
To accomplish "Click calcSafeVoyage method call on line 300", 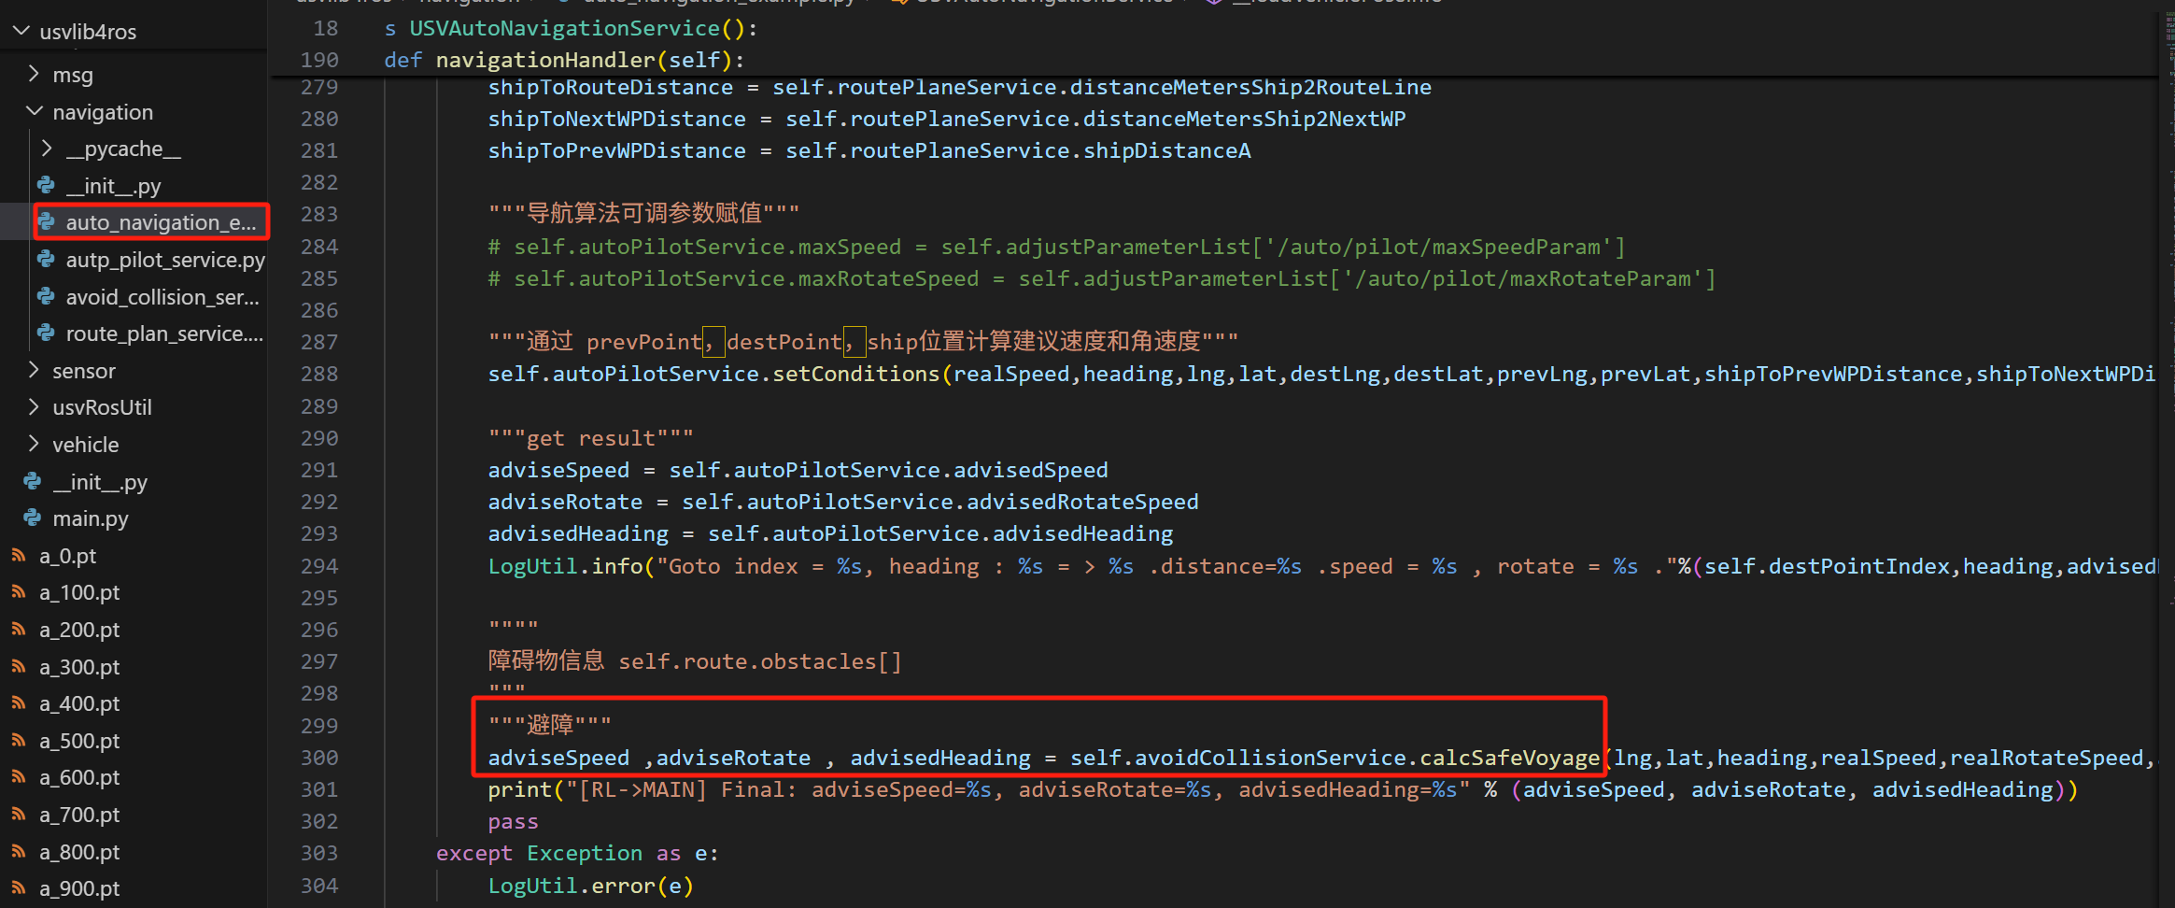I will pyautogui.click(x=1509, y=758).
